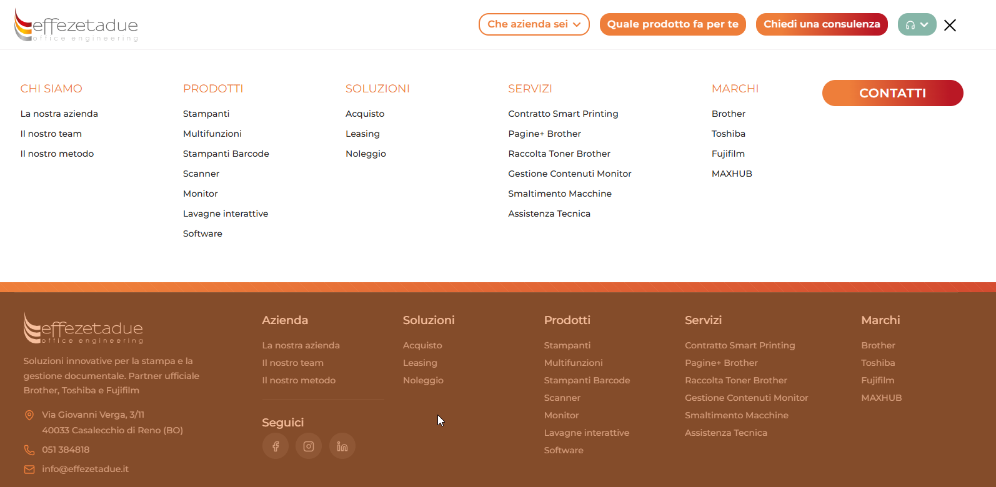Screen dimensions: 996x487
Task: Click 'Lavagne interattive' footer link
Action: click(x=586, y=433)
